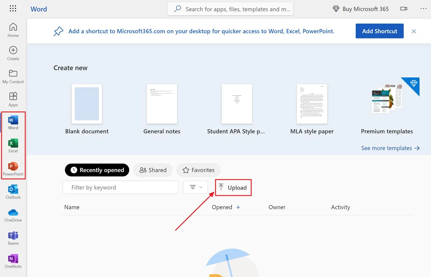Open the app launcher grid
431x277 pixels.
pyautogui.click(x=13, y=9)
